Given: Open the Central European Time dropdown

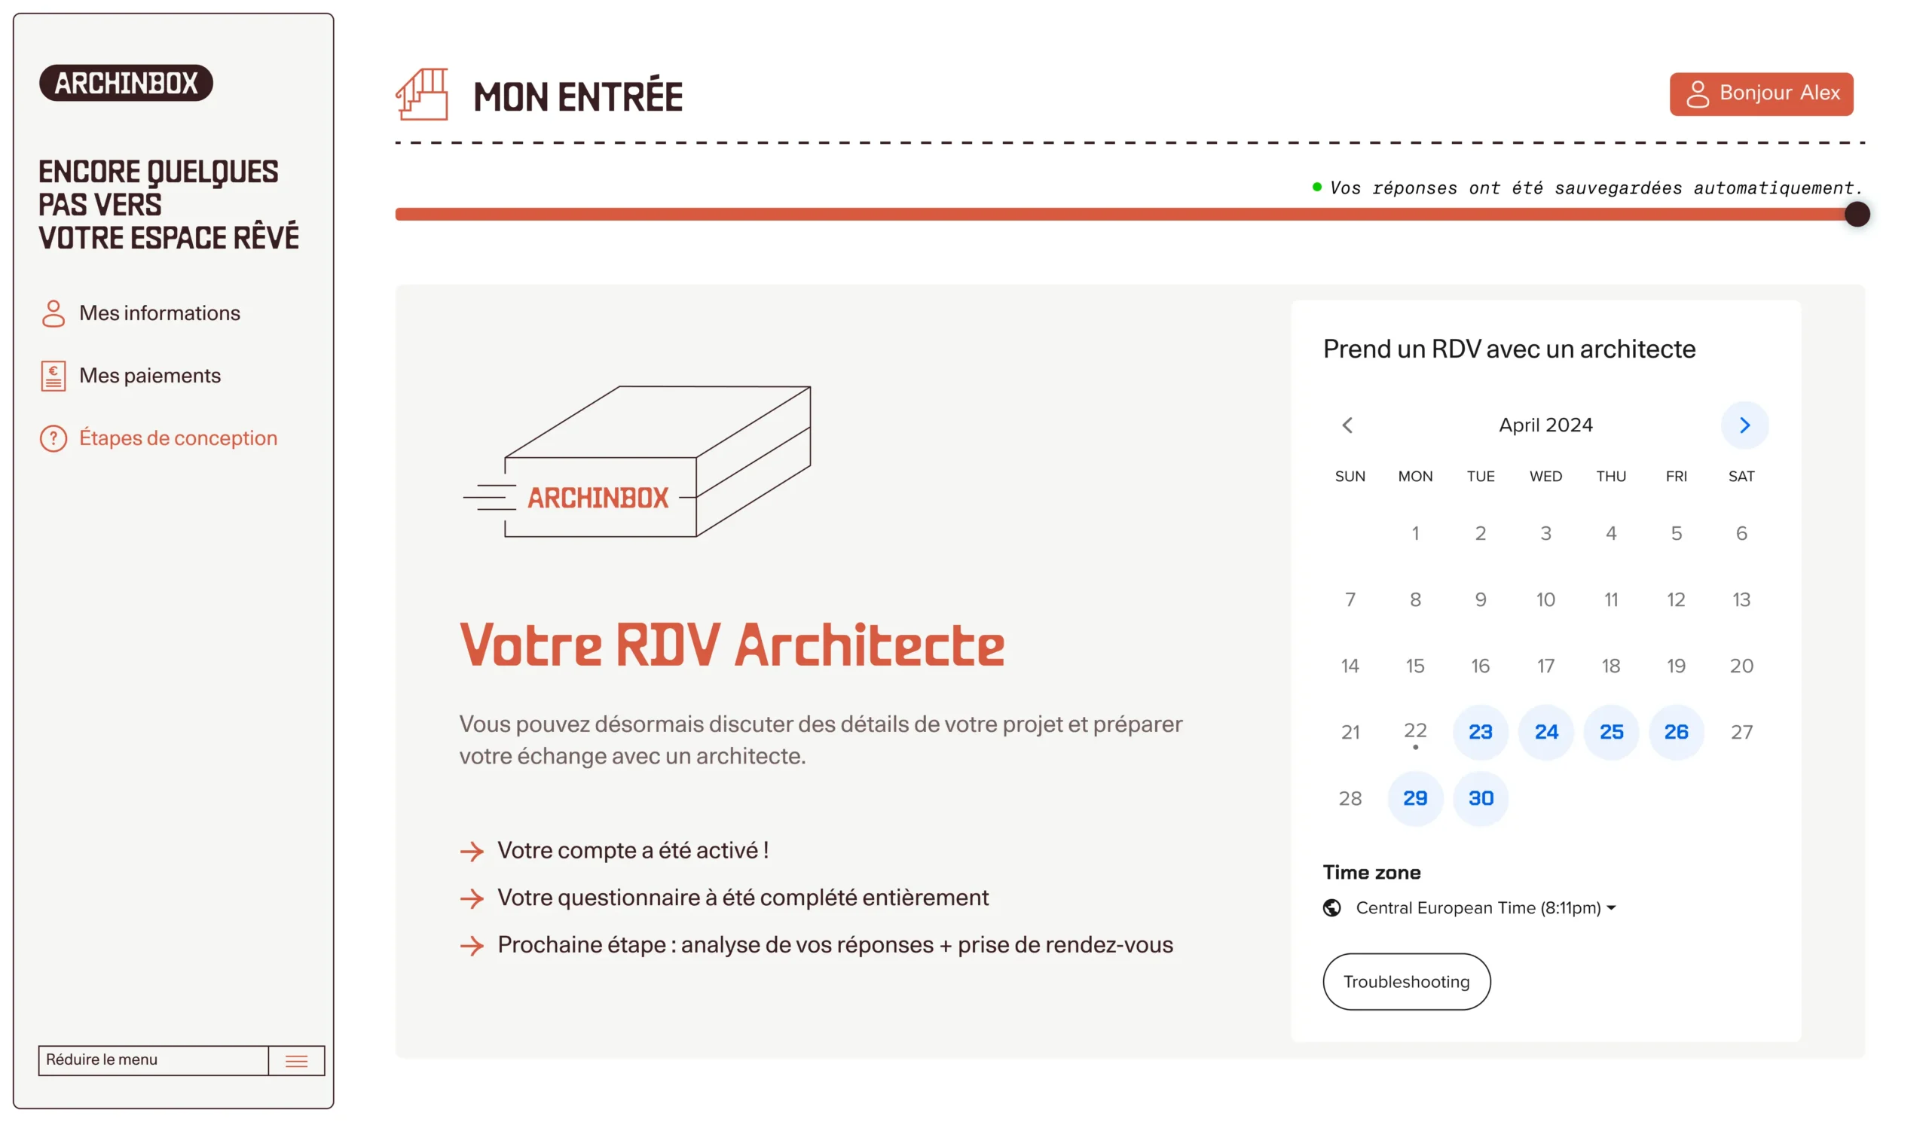Looking at the screenshot, I should tap(1485, 908).
